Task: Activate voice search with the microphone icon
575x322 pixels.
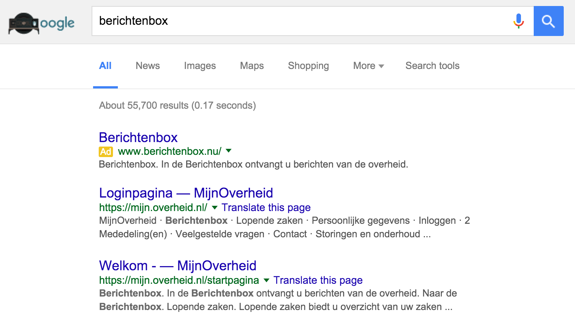Action: tap(518, 21)
